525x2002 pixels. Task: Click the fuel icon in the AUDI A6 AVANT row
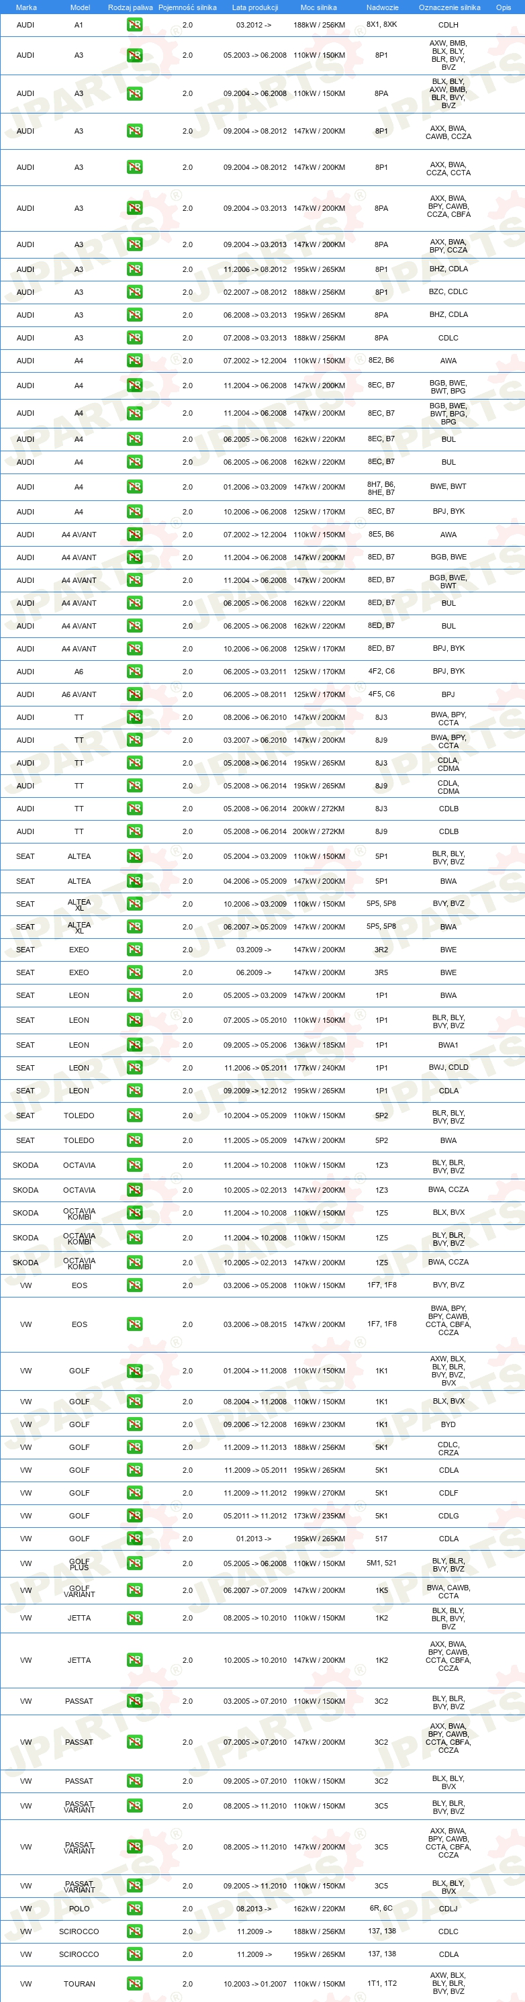[134, 694]
